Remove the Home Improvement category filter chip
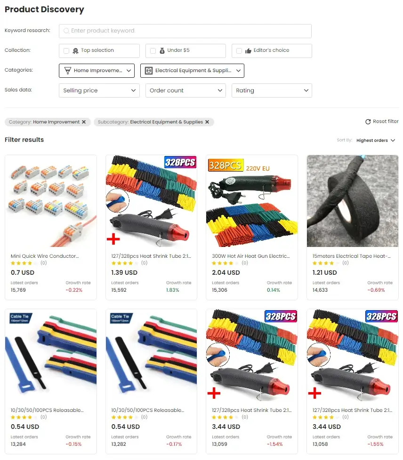The width and height of the screenshot is (403, 460). coord(84,122)
